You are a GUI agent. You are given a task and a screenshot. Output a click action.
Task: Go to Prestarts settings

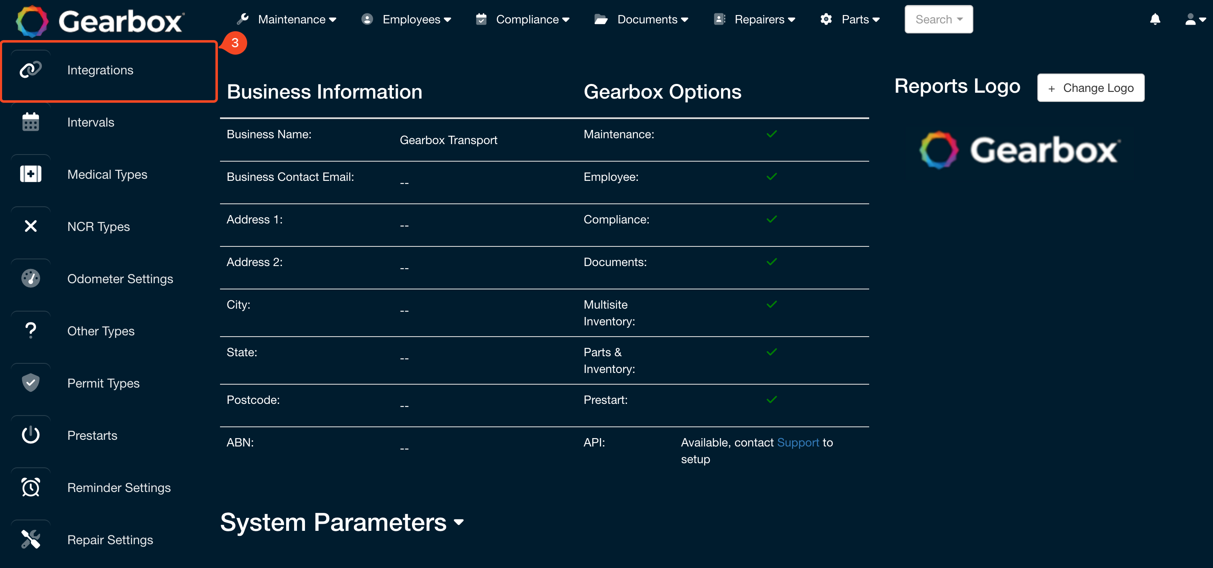pyautogui.click(x=92, y=435)
